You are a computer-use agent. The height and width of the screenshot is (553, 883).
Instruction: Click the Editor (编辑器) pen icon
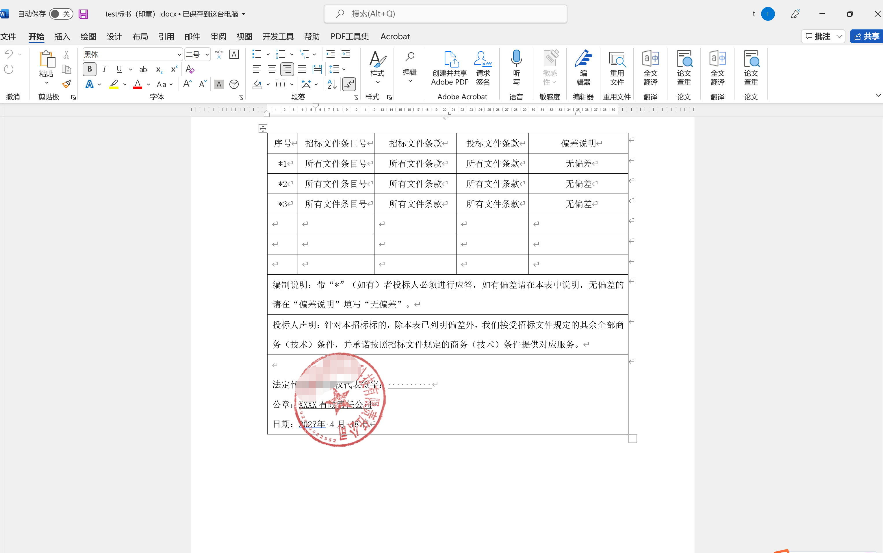583,59
